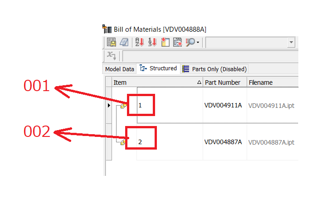Click the Export Bill of Materials icon

(x=111, y=42)
